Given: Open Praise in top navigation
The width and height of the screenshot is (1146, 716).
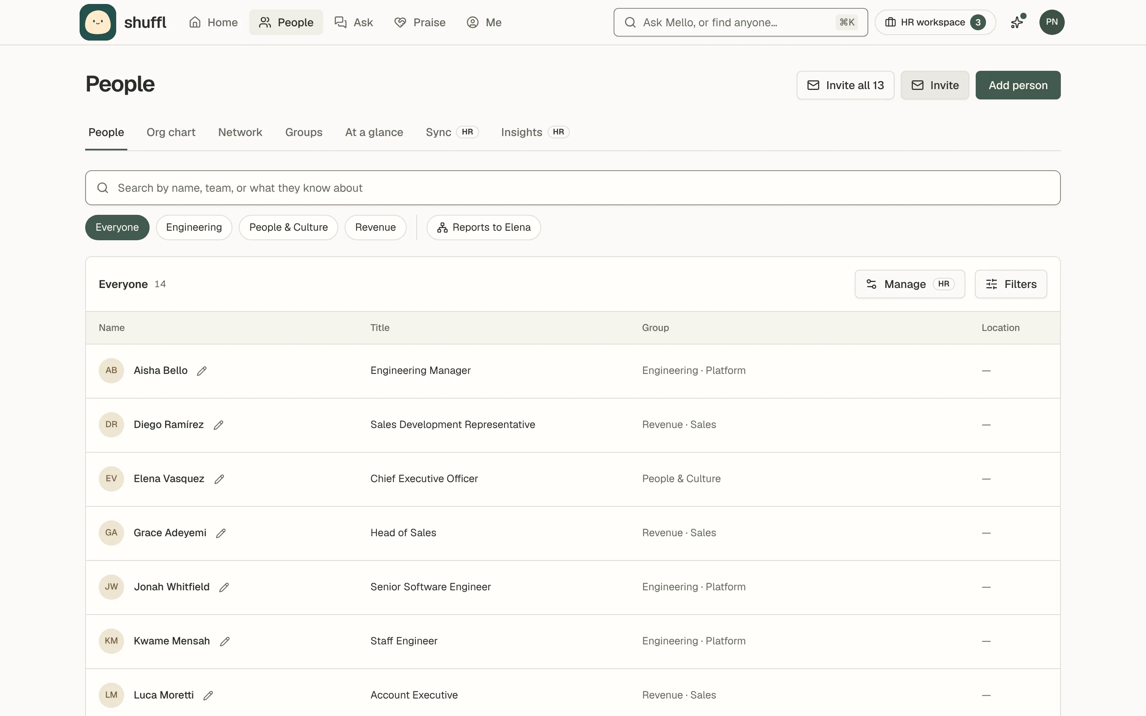Looking at the screenshot, I should coord(419,22).
